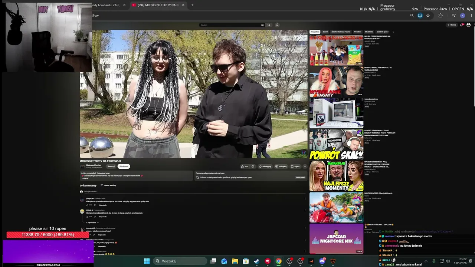Reply to the first comment via 'Odpowiedz'
Viewport: 475px width, 267px height.
[103, 205]
